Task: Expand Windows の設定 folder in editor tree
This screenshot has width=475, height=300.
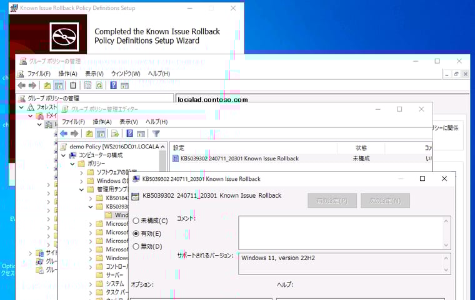Action: pos(81,181)
